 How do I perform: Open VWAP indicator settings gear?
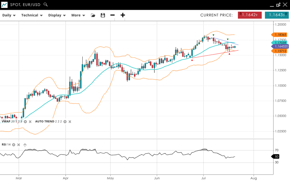click(25, 121)
